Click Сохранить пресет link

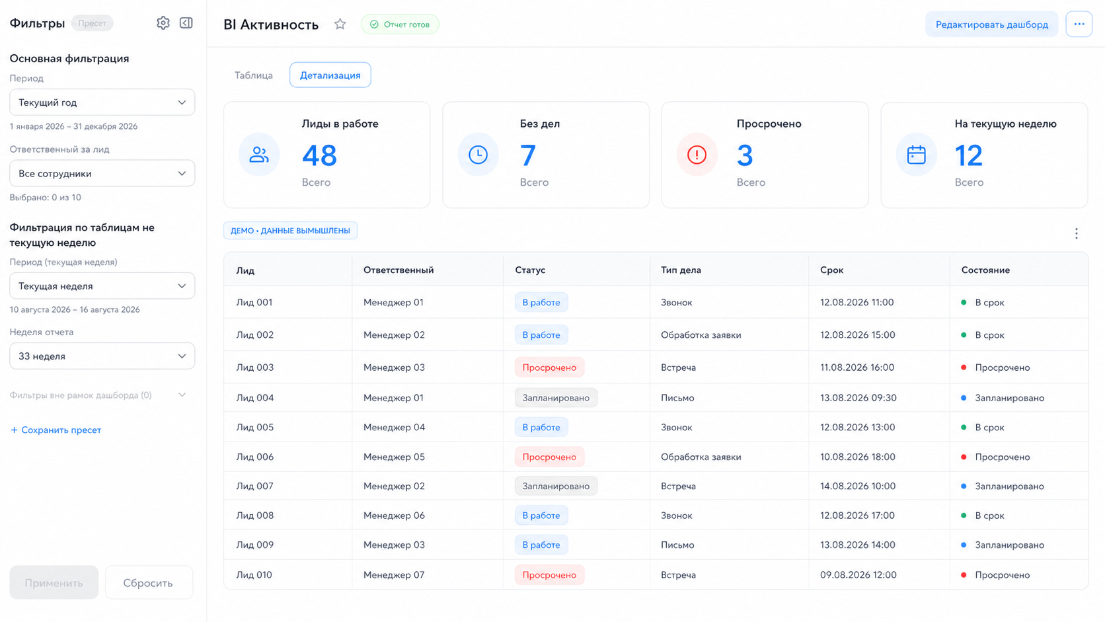[x=56, y=430]
